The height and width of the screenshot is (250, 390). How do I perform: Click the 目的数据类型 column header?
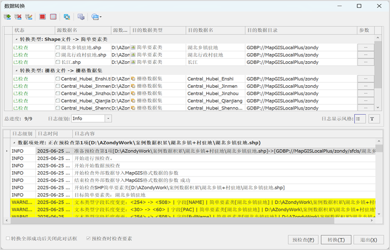click(x=158, y=30)
